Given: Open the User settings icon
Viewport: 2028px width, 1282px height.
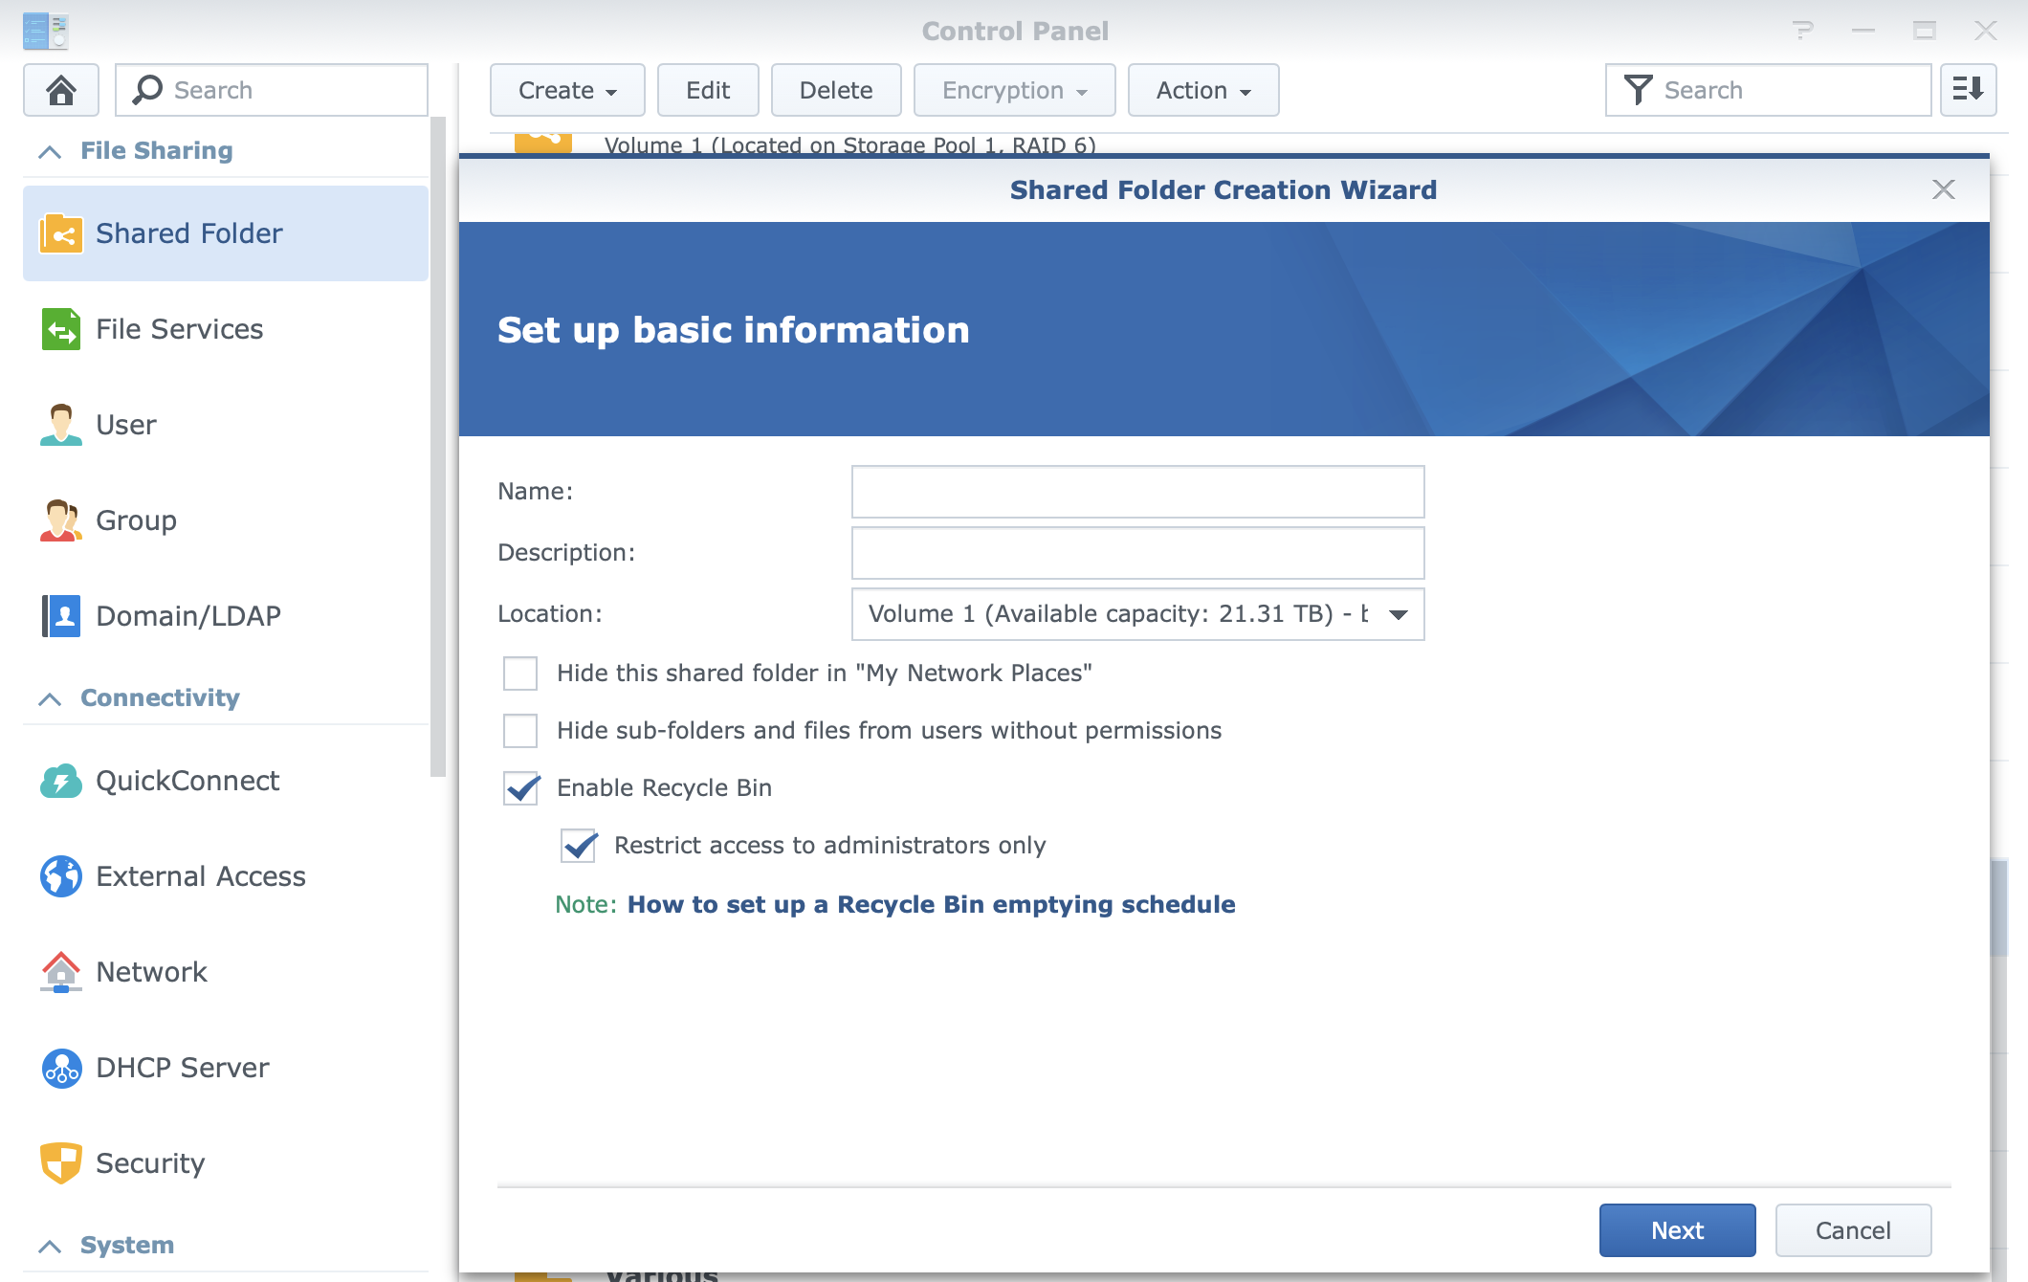Looking at the screenshot, I should pos(61,425).
